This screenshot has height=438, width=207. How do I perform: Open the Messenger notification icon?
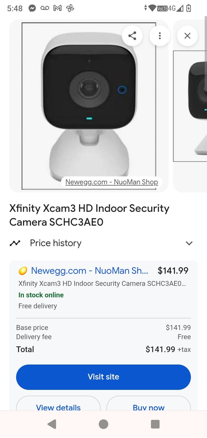(x=32, y=8)
